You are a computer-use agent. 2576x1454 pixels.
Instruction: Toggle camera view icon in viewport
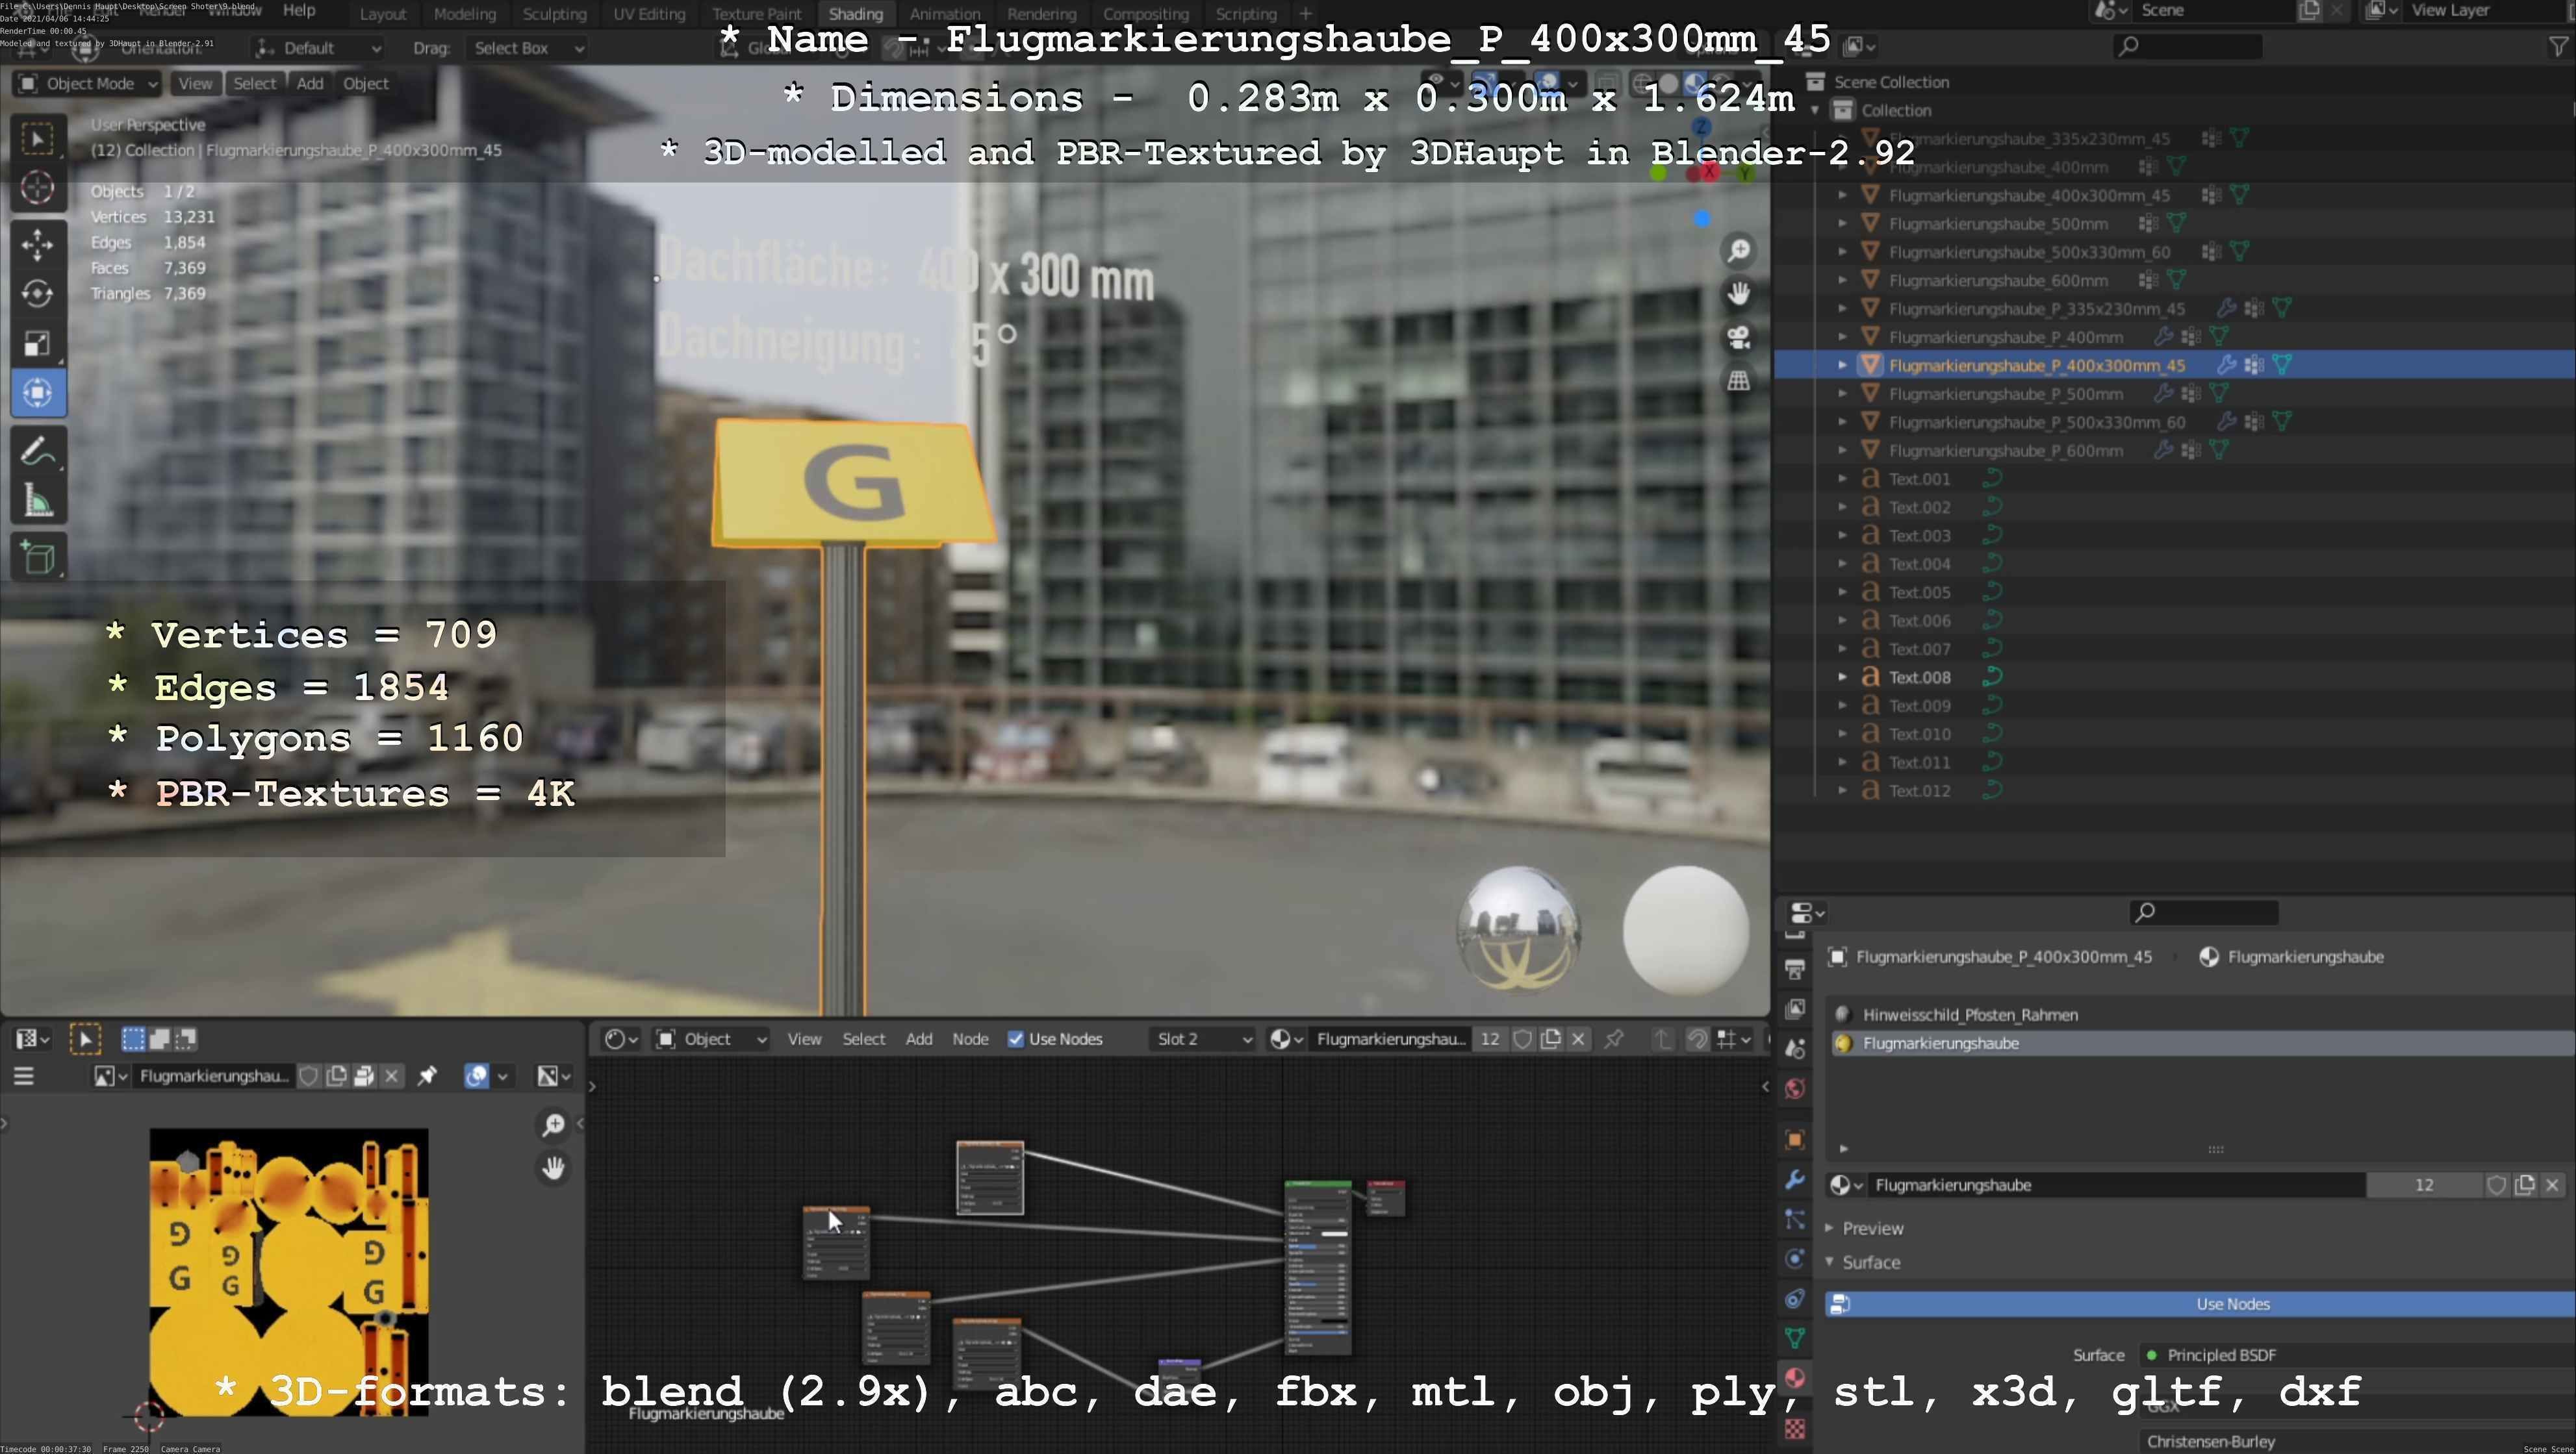(x=1739, y=338)
